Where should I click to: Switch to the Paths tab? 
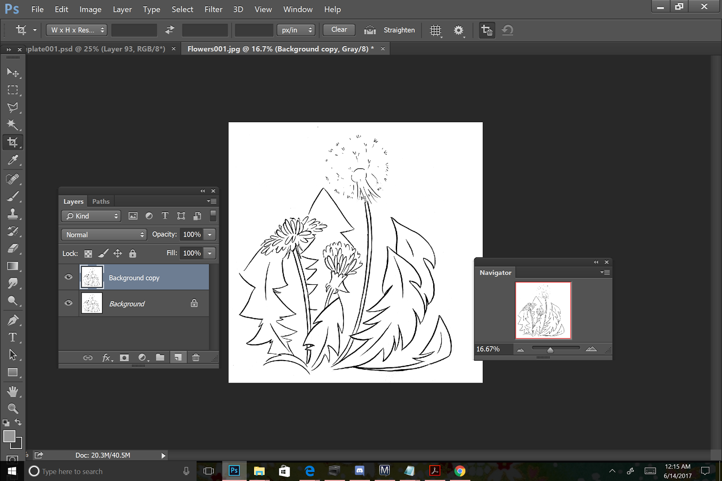(101, 202)
